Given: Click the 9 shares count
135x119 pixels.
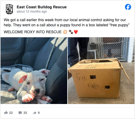Looking at the screenshot, I should [x=39, y=113].
